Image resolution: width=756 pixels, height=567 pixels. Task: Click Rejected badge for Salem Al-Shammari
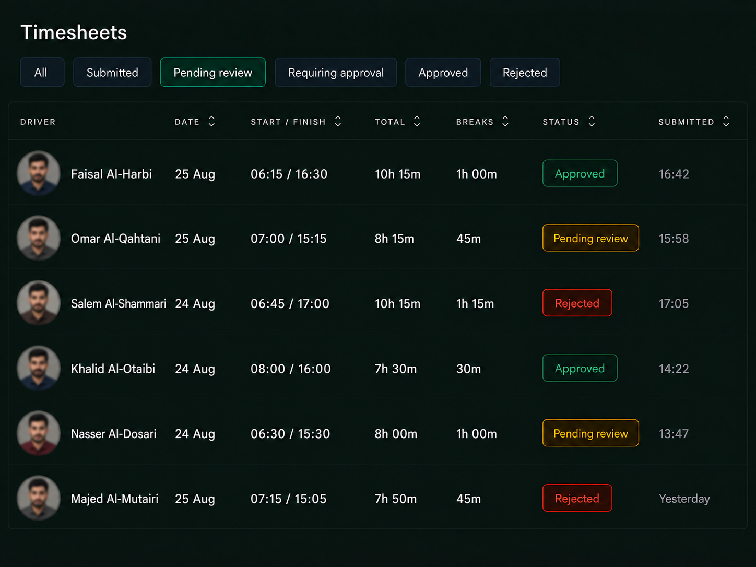pos(577,303)
